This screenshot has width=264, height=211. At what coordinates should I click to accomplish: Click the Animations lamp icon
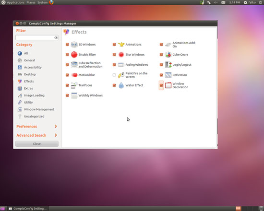click(x=121, y=45)
